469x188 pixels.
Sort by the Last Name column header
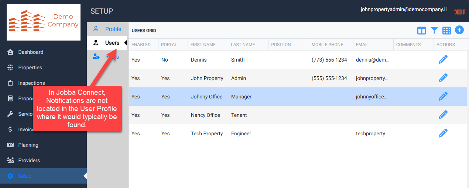tap(243, 45)
